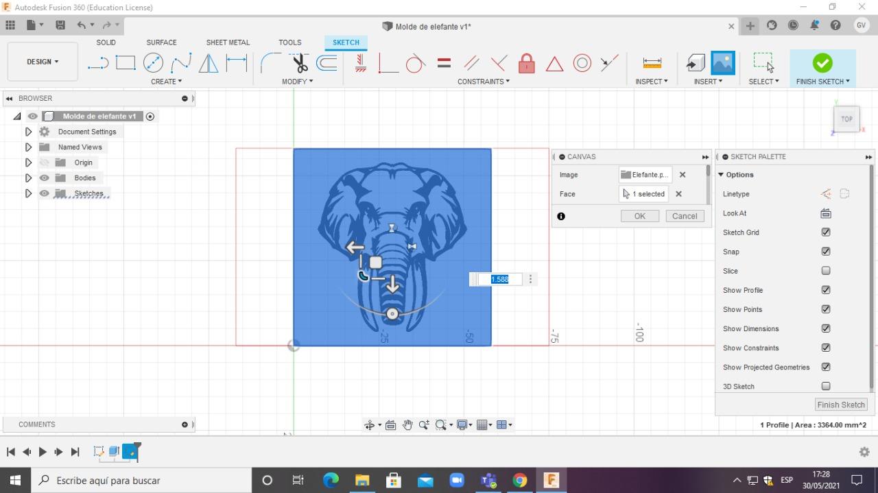Open the DESIGN workspace dropdown
The image size is (878, 493).
click(43, 62)
